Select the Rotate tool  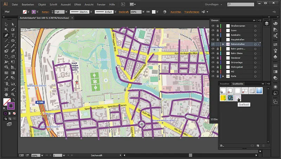[x=6, y=57]
